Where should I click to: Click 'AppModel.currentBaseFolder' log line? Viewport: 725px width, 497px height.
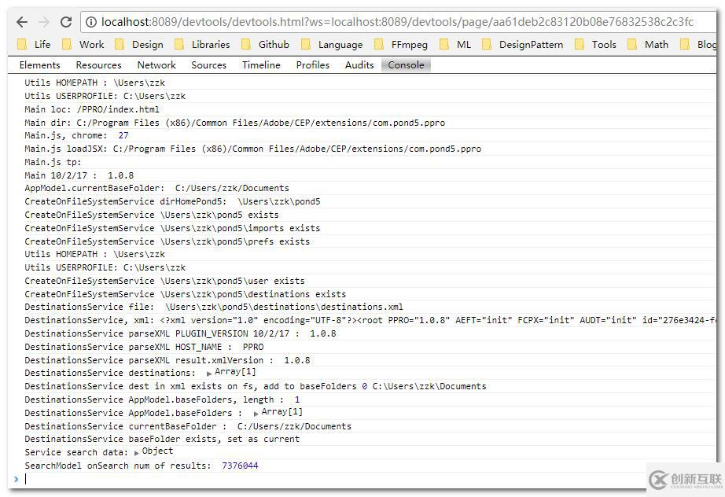coord(156,188)
